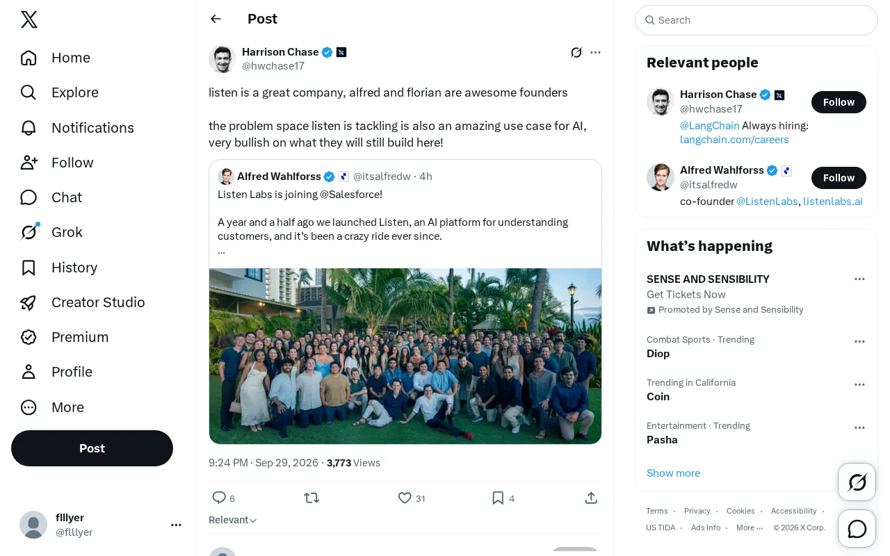Screen dimensions: 890x556
Task: Like the post with heart icon
Action: (405, 498)
